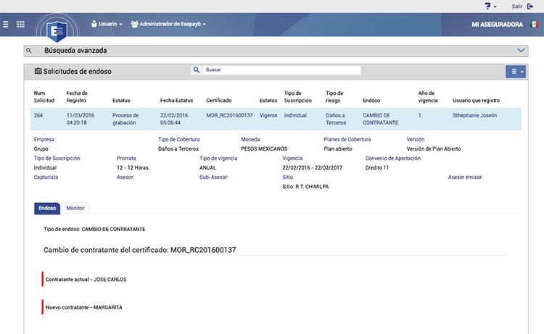Click certificate MOR_RC201600137 in the row

click(x=229, y=115)
